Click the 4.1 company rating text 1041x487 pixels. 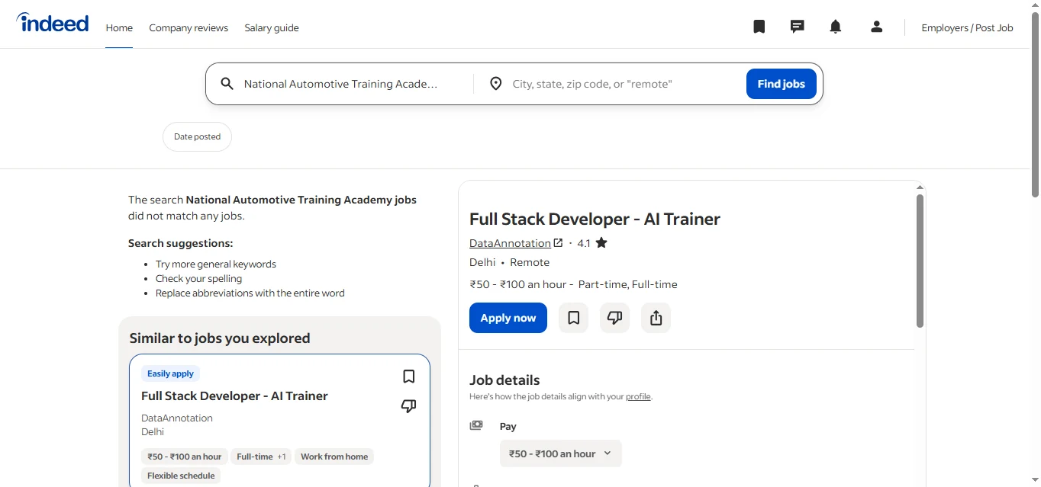point(584,243)
